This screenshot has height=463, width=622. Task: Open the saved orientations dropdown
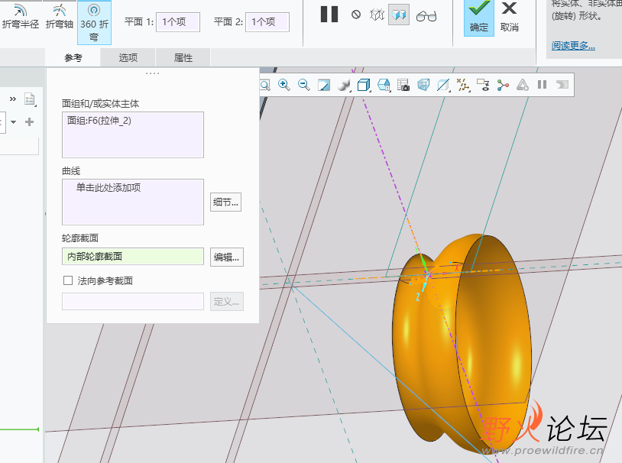click(x=384, y=85)
